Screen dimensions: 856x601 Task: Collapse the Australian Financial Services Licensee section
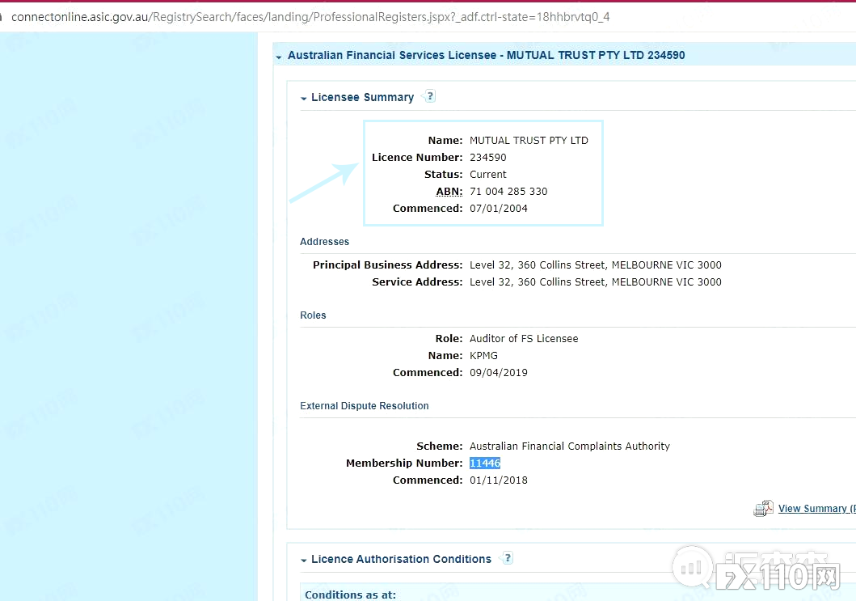tap(279, 57)
